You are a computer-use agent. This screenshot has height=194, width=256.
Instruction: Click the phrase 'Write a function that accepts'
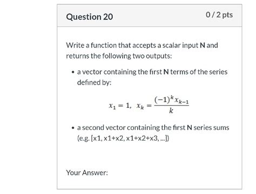pyautogui.click(x=111, y=45)
